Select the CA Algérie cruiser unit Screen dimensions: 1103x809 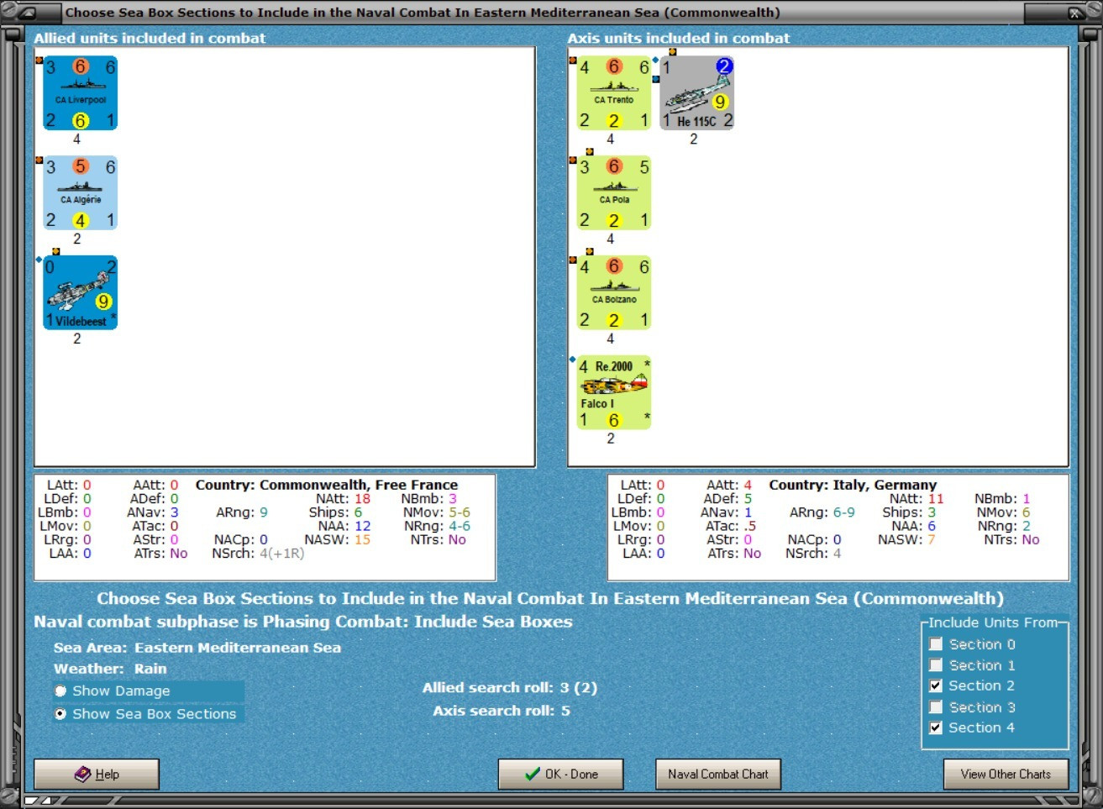pos(81,192)
